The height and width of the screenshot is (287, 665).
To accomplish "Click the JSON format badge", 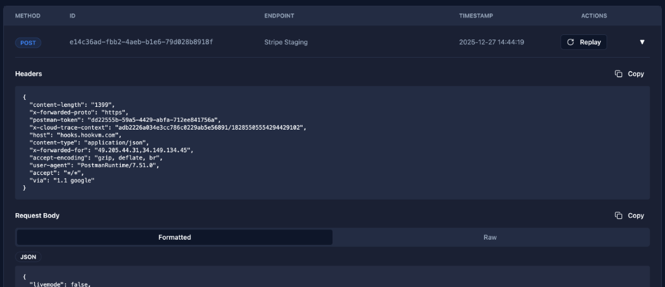I will [29, 257].
